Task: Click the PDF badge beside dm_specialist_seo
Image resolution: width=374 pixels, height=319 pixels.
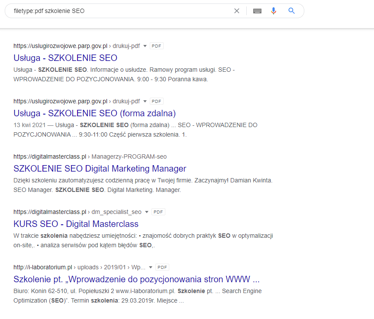Action: [x=158, y=212]
